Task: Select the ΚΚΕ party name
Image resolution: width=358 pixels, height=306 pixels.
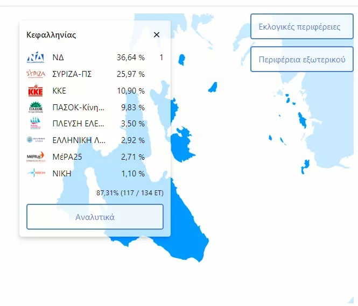Action: 59,91
